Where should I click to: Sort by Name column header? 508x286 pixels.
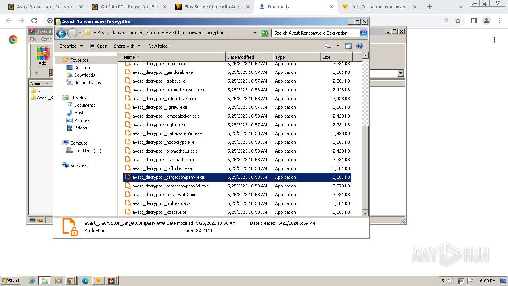(171, 57)
